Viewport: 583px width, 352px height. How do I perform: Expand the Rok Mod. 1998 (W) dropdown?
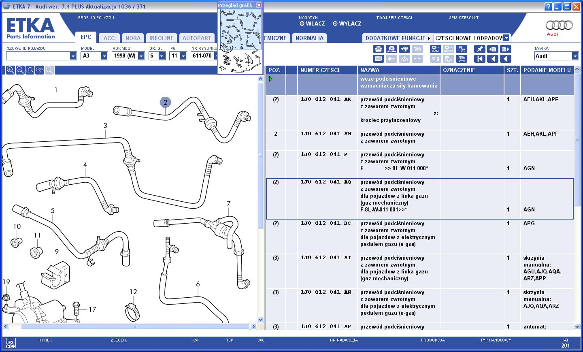click(141, 56)
